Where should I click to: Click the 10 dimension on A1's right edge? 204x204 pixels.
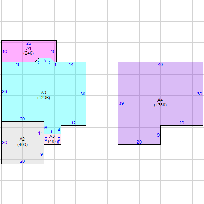pos(53,51)
